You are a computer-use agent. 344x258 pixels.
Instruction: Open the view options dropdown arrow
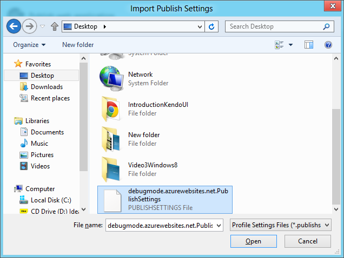291,45
